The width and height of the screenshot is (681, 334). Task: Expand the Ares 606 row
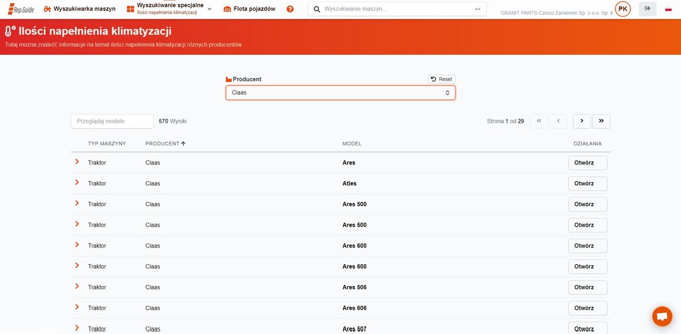pos(77,307)
